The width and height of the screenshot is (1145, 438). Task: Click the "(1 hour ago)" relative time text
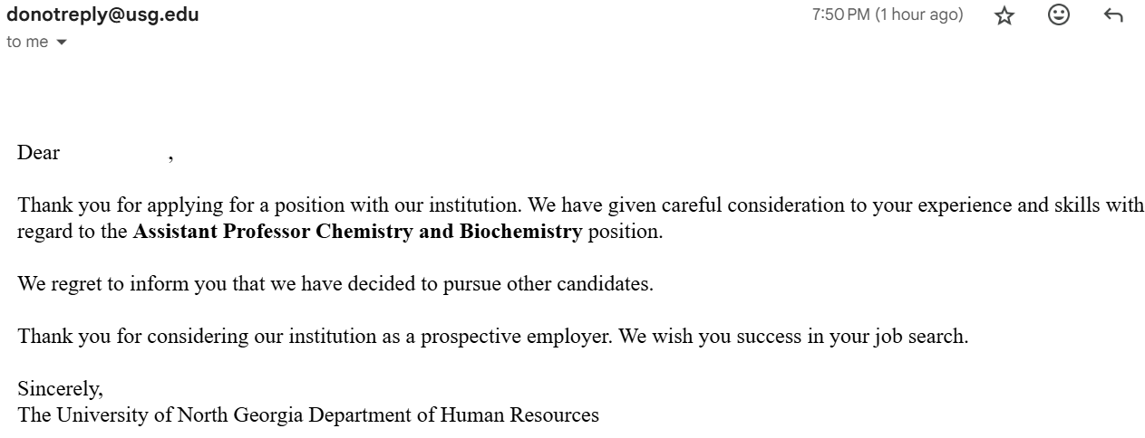[x=918, y=15]
